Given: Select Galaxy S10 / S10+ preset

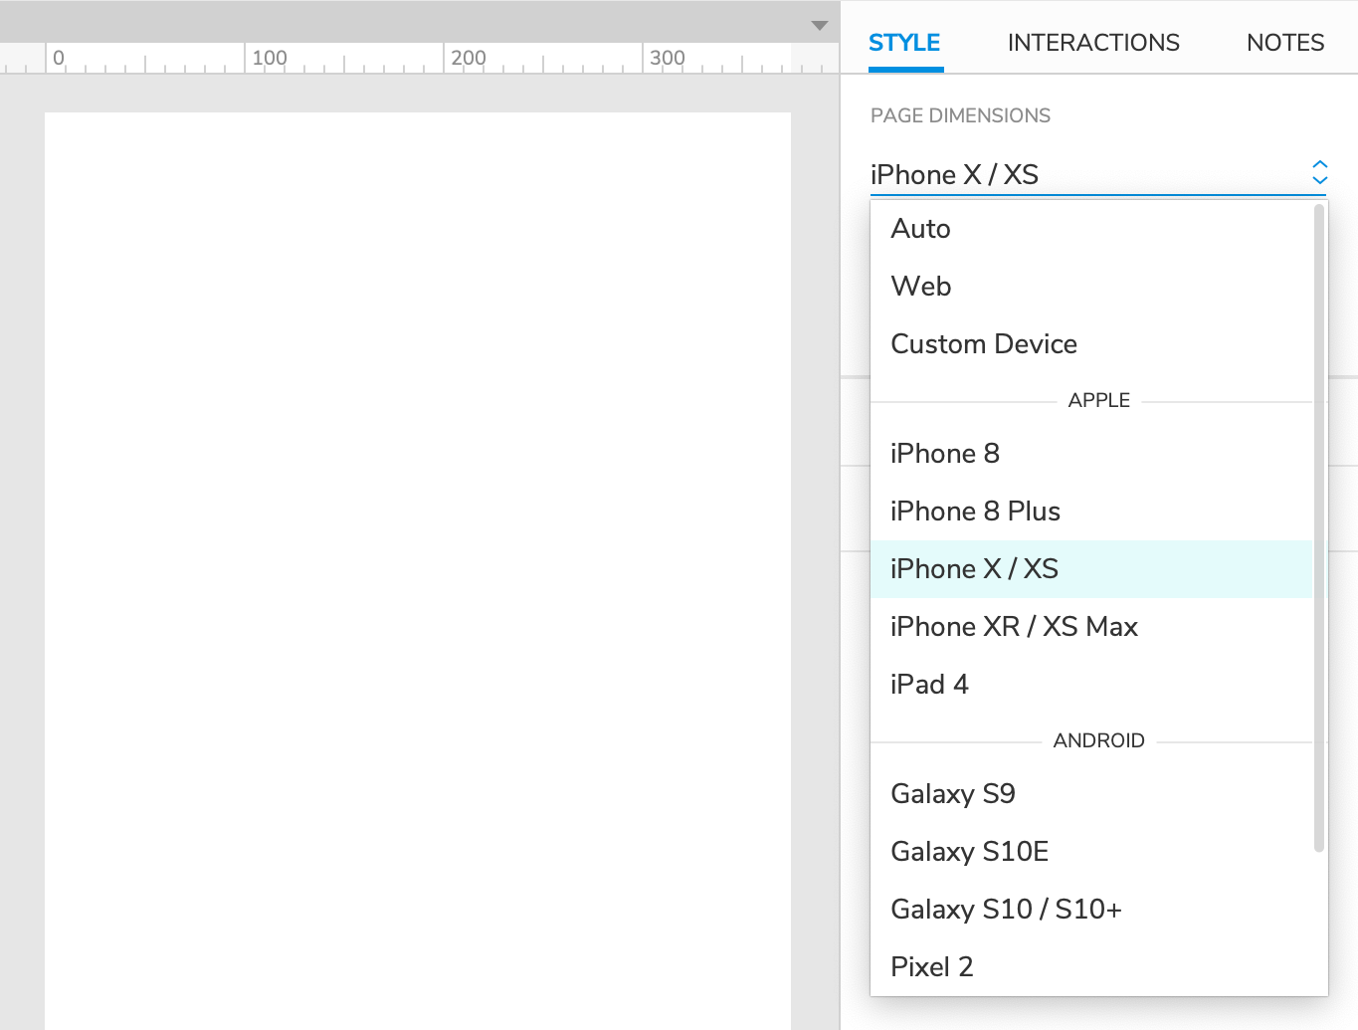Looking at the screenshot, I should click(x=1091, y=910).
